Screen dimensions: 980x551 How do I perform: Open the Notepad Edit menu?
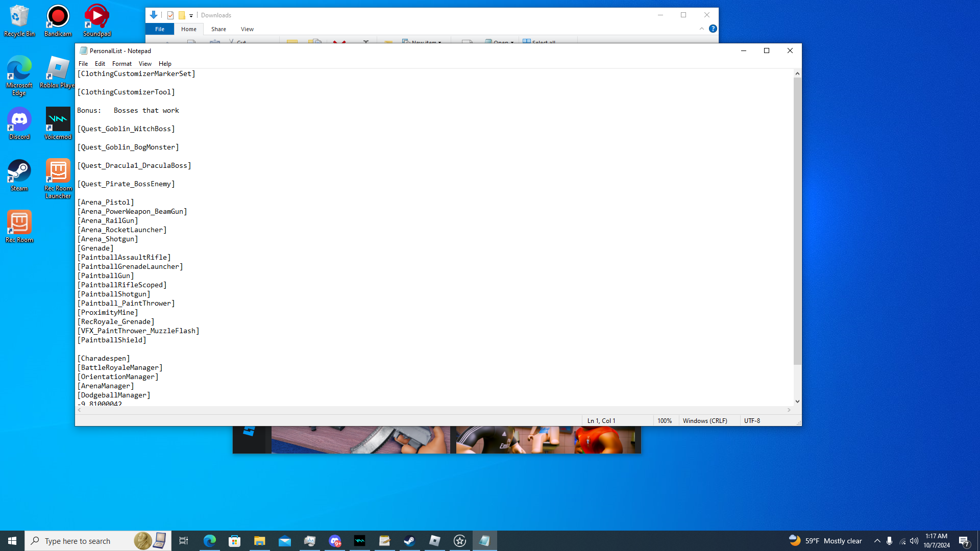click(x=100, y=64)
